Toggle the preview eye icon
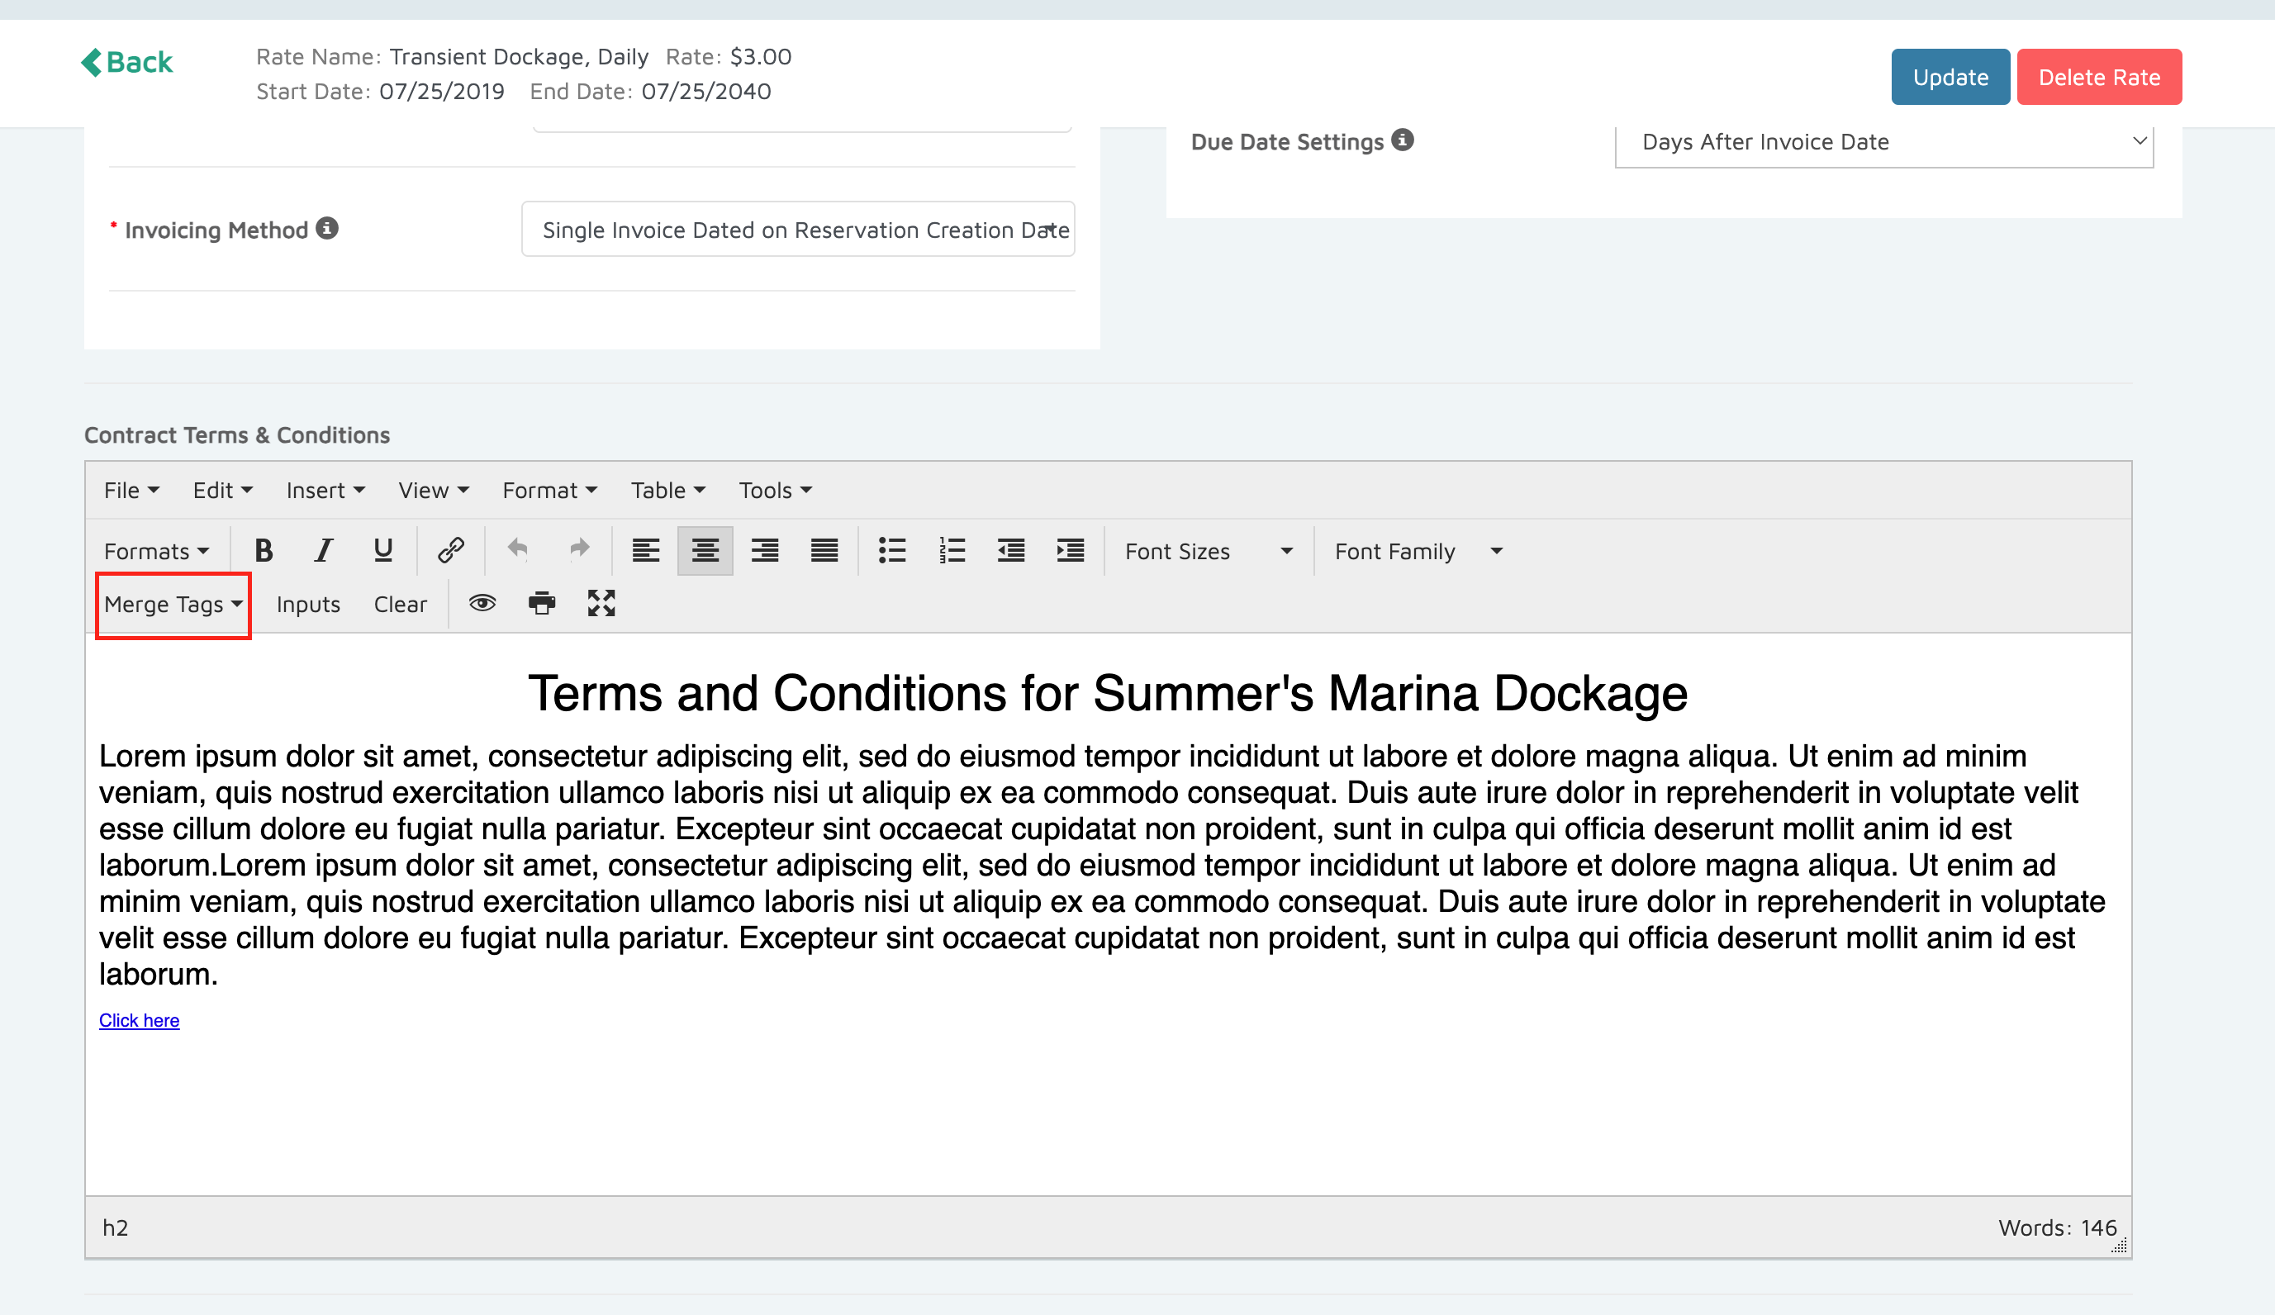2275x1315 pixels. [482, 604]
